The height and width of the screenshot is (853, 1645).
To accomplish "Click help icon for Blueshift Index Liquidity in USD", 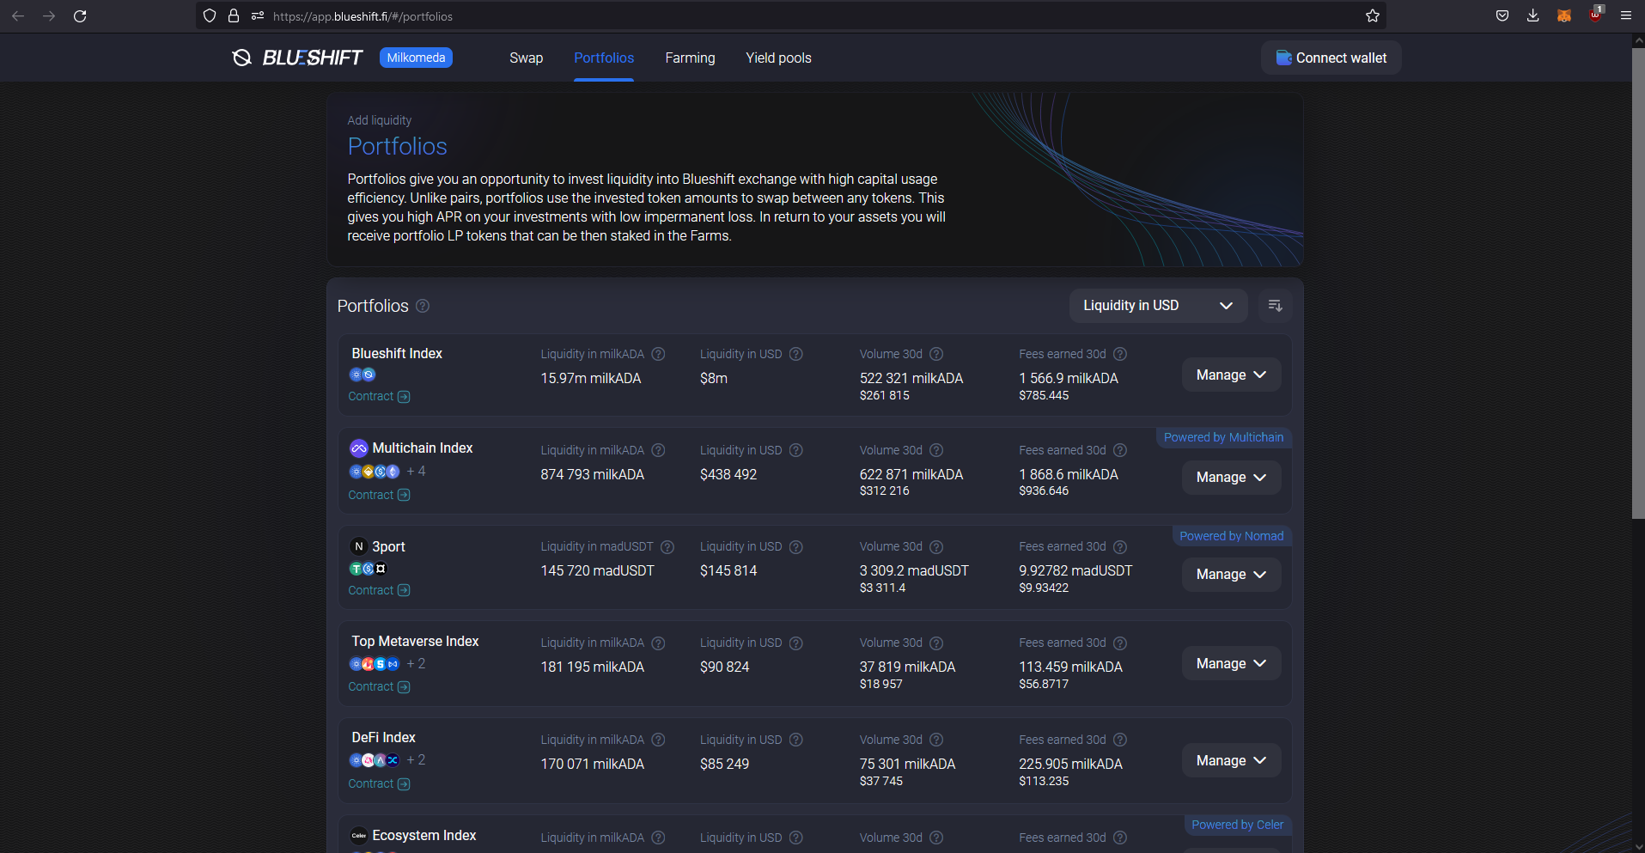I will coord(796,354).
